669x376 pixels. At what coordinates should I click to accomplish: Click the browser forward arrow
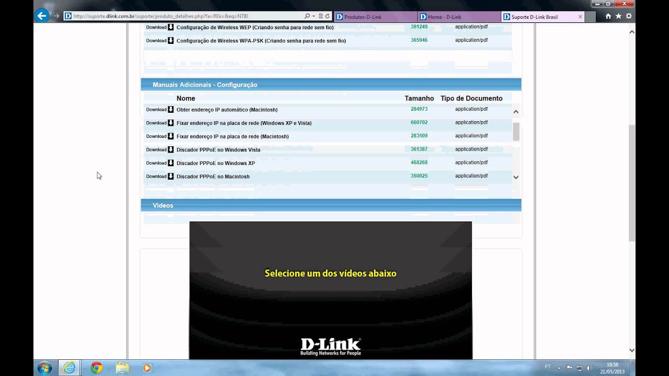[56, 16]
